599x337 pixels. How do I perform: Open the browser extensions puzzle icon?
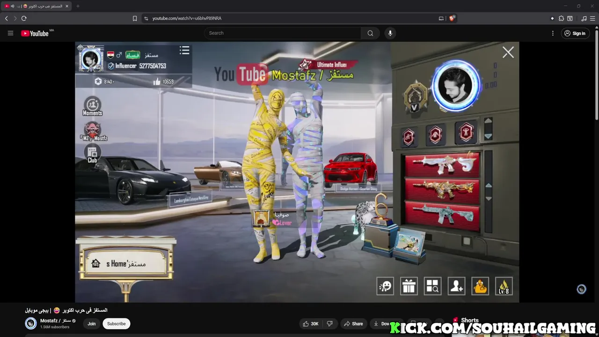click(x=561, y=18)
